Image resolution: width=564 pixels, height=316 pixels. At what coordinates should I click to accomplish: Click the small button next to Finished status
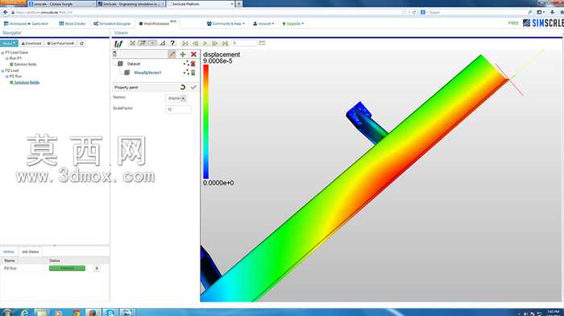coord(97,268)
